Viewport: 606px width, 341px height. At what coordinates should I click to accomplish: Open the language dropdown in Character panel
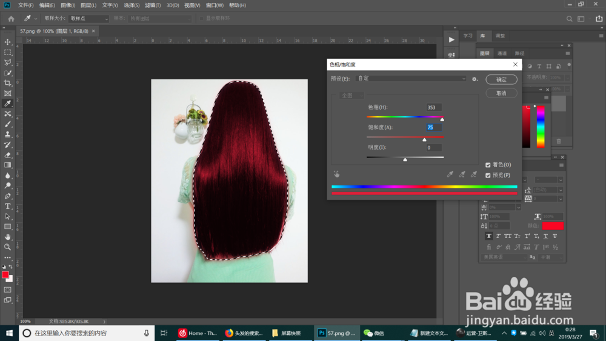(x=504, y=257)
